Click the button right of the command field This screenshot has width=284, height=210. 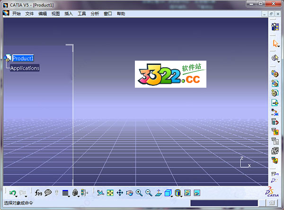click(x=272, y=203)
